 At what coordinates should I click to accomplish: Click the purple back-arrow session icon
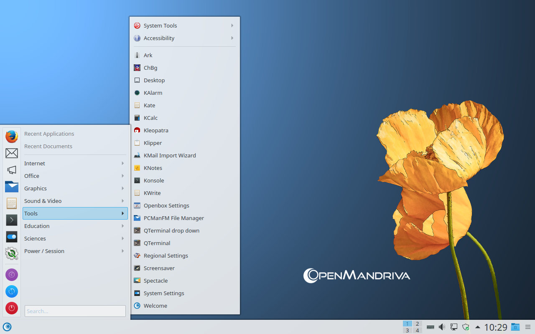(12, 275)
